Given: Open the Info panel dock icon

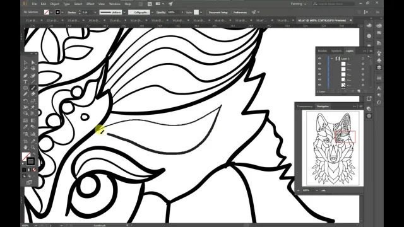Looking at the screenshot, I should [x=369, y=36].
